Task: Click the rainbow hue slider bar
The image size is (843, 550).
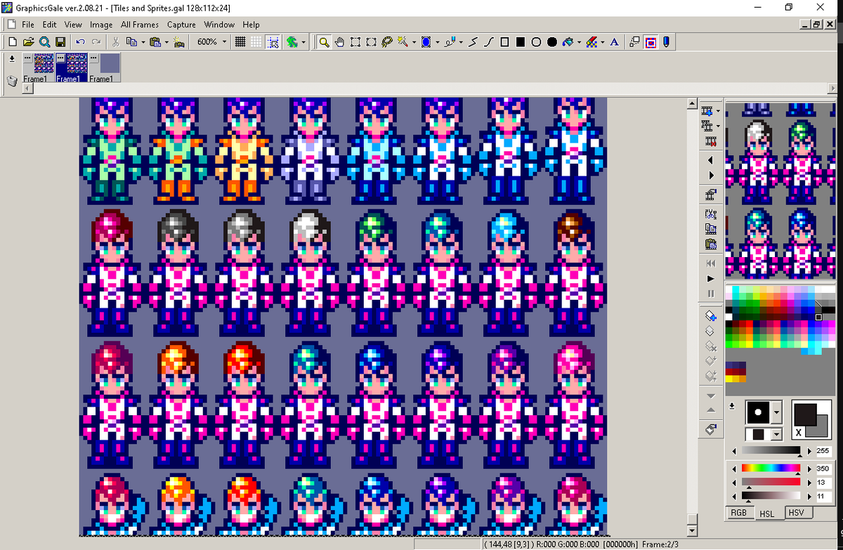Action: click(x=771, y=468)
